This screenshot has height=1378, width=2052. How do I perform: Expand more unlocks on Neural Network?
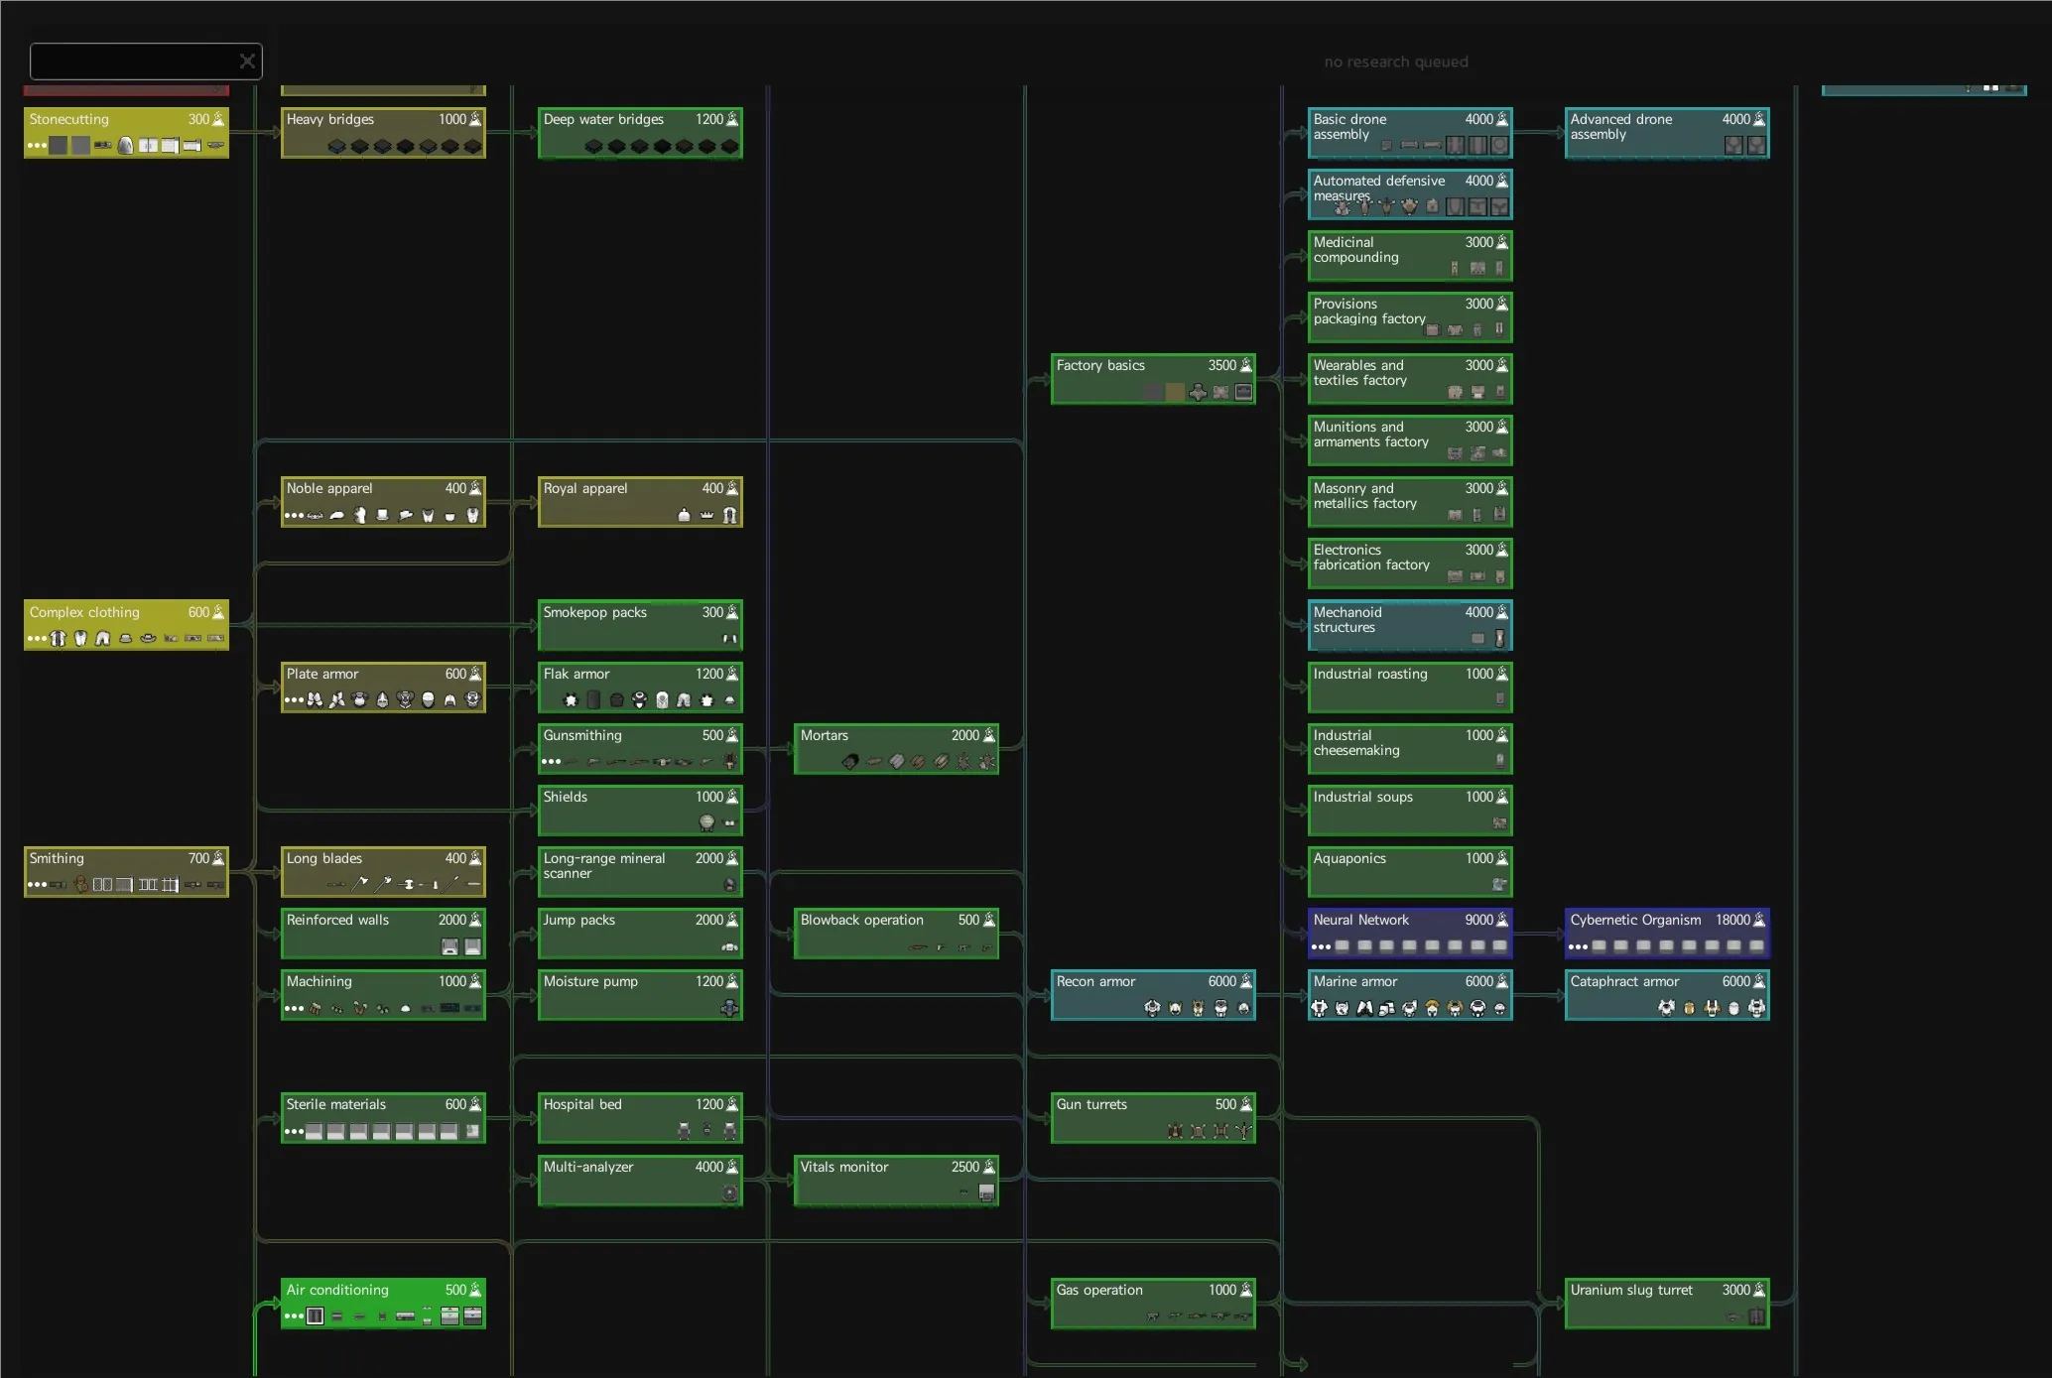coord(1321,946)
